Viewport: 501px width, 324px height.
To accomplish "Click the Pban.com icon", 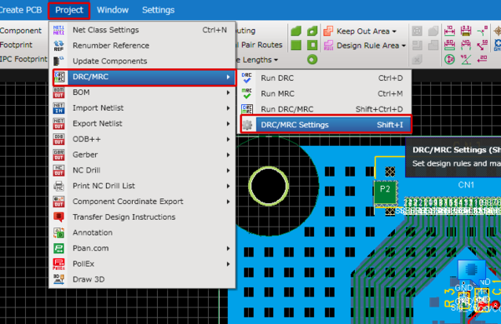I will 58,248.
